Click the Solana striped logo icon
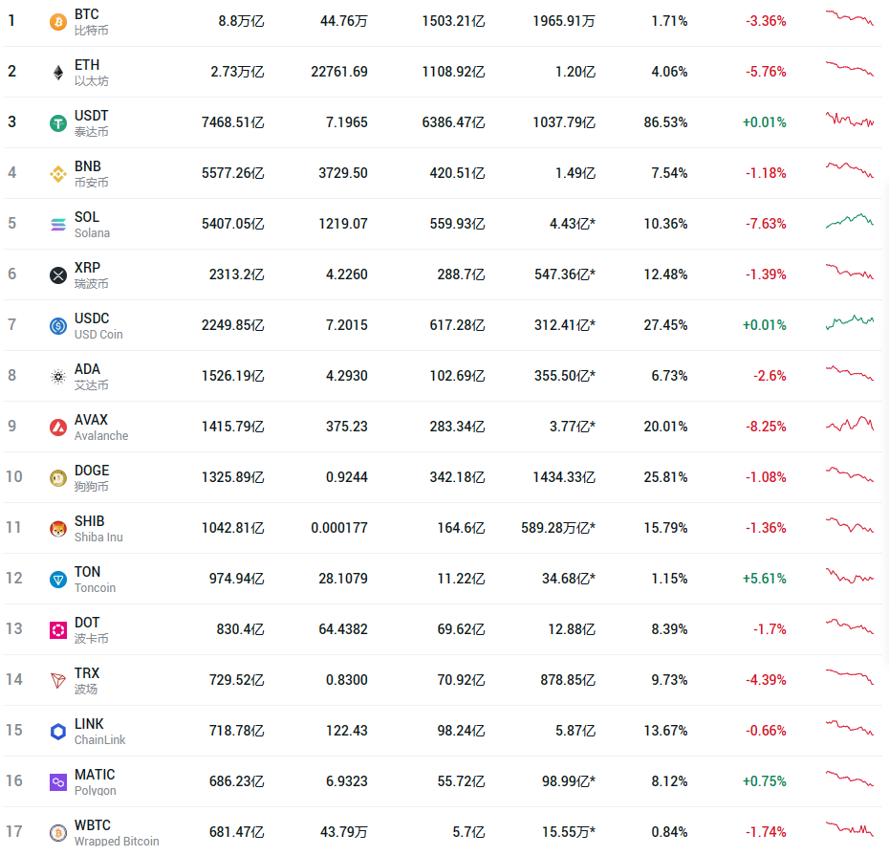Image resolution: width=889 pixels, height=856 pixels. (x=58, y=224)
